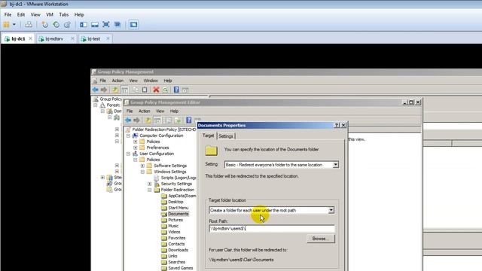This screenshot has height=271, width=482.
Task: Take a snapshot of the virtual machine
Action: pos(45,25)
